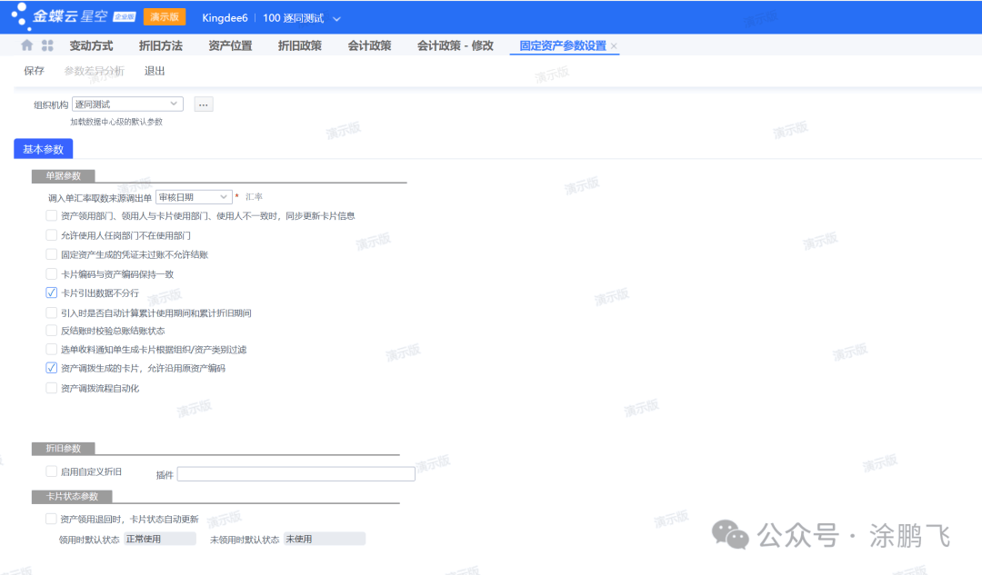
Task: Click the 退出 button
Action: [x=155, y=71]
